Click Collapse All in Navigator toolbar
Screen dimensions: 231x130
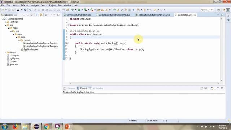[37, 15]
